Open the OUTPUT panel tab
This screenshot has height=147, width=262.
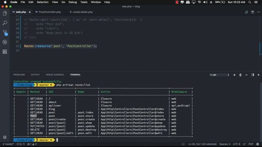coord(35,75)
